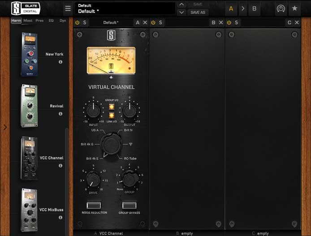
Task: Select the US A console label
Action: (x=95, y=130)
